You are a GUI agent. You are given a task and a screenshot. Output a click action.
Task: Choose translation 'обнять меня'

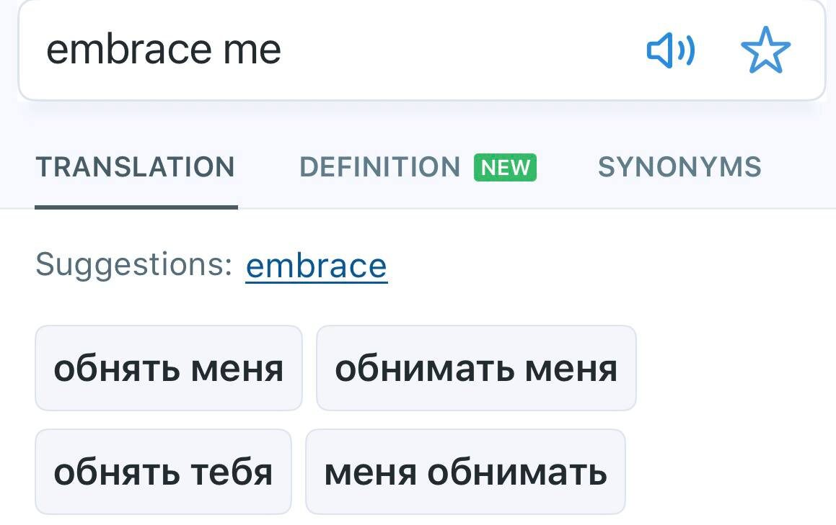[169, 367]
